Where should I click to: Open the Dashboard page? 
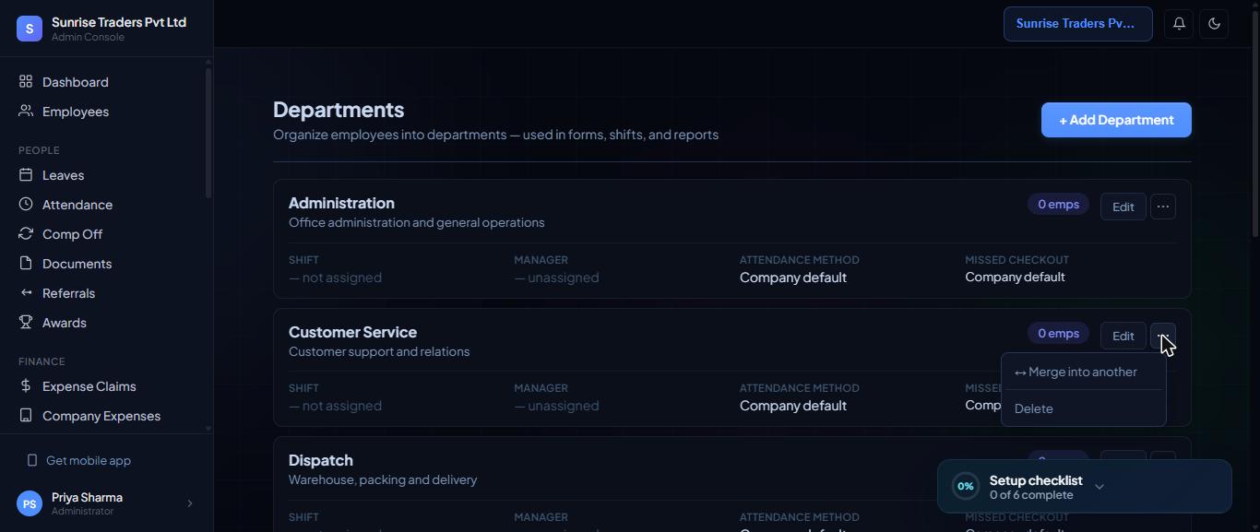click(106, 82)
